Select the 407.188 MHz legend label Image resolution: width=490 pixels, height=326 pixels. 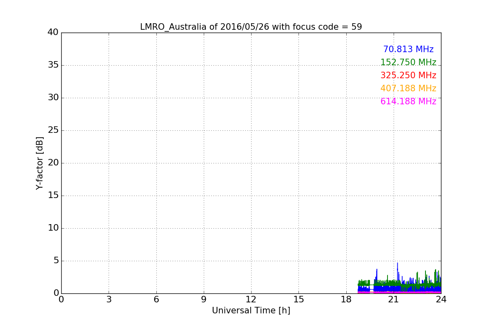tap(408, 88)
